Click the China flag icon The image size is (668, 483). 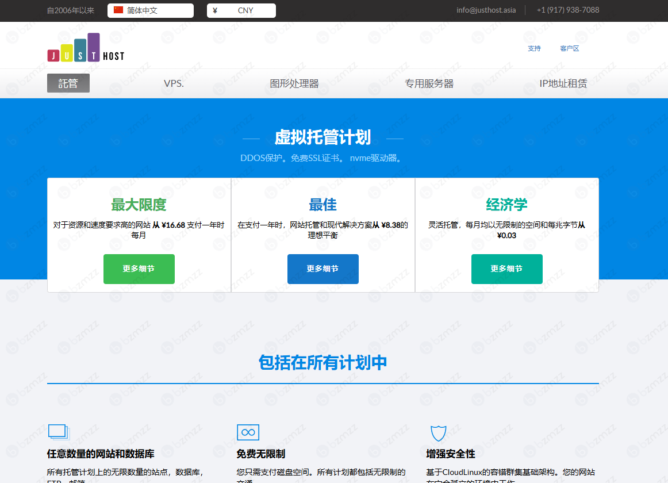click(x=118, y=10)
